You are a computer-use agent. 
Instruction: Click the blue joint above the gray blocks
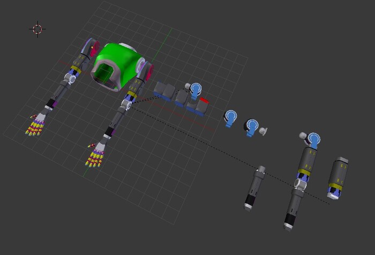(196, 90)
